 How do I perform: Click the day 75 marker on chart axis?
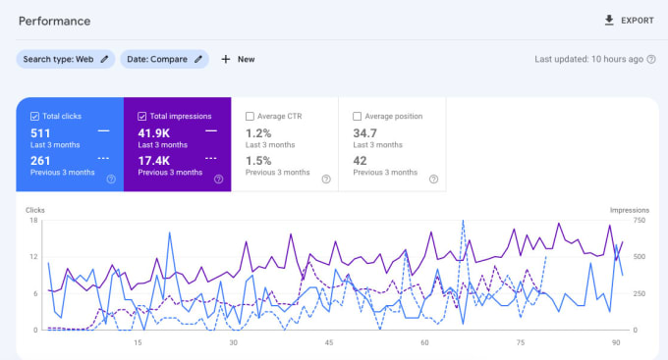click(521, 342)
